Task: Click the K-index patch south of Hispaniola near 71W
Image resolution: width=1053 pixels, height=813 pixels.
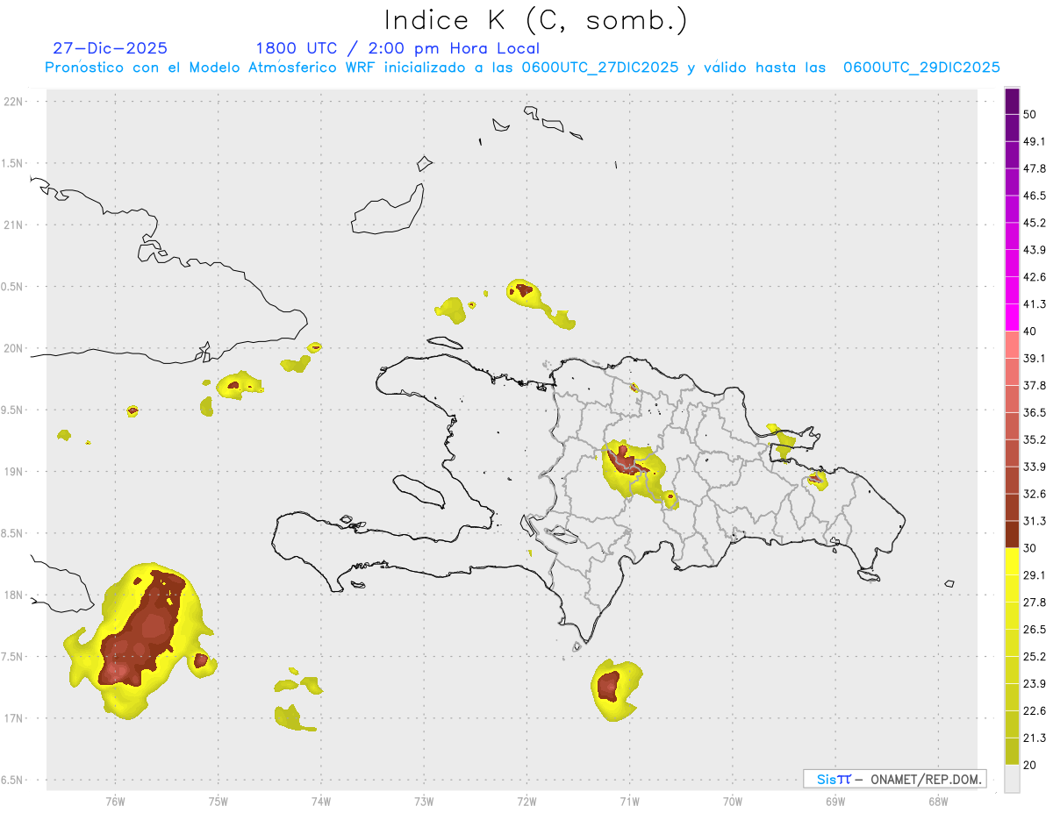Action: coord(615,689)
